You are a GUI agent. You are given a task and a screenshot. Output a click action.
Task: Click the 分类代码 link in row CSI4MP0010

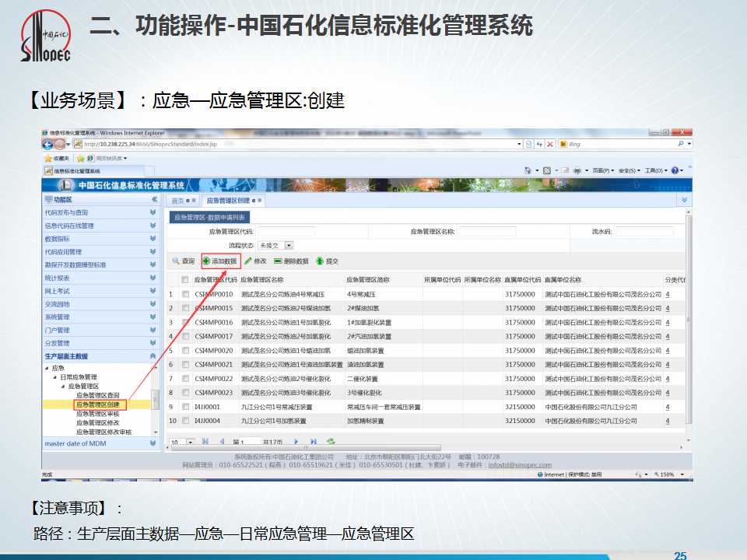click(668, 294)
